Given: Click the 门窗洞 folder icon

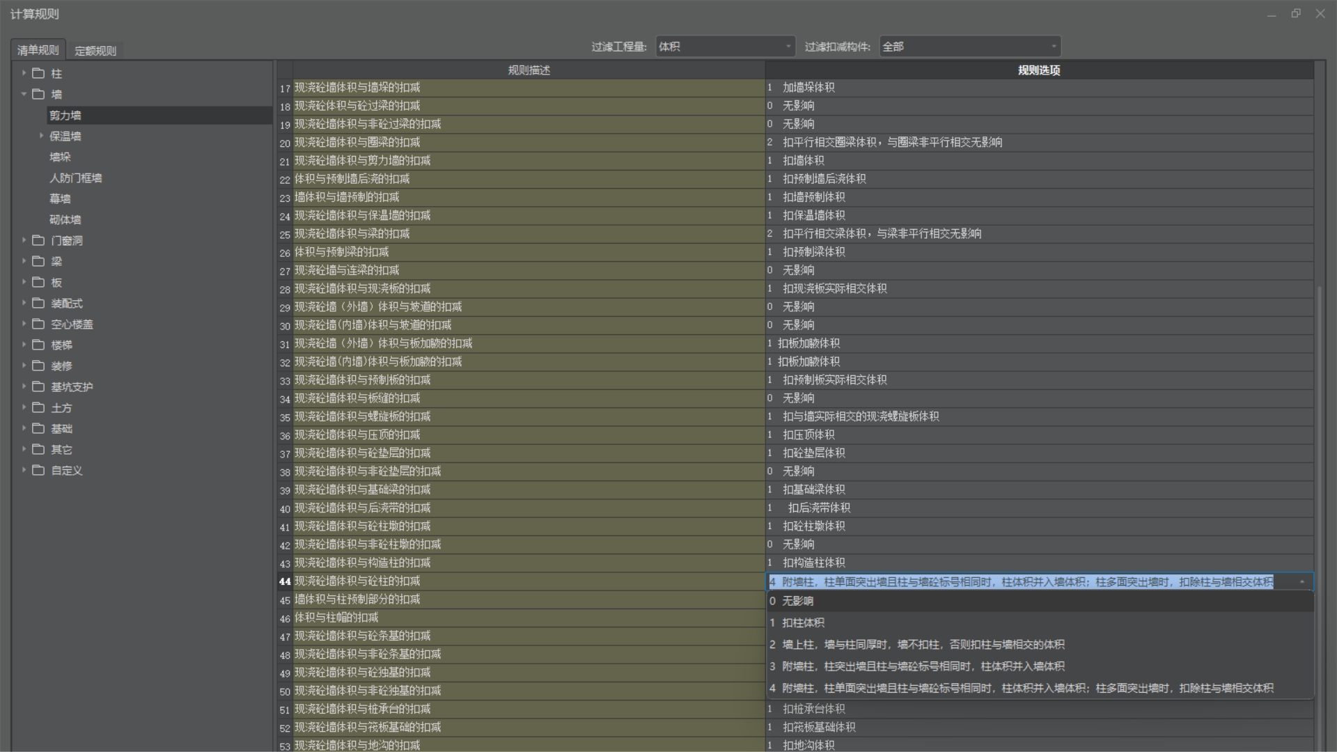Looking at the screenshot, I should point(38,240).
